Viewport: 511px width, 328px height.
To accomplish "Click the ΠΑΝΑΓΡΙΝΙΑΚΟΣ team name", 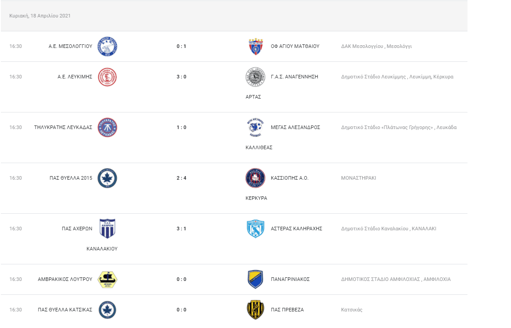I will (290, 279).
